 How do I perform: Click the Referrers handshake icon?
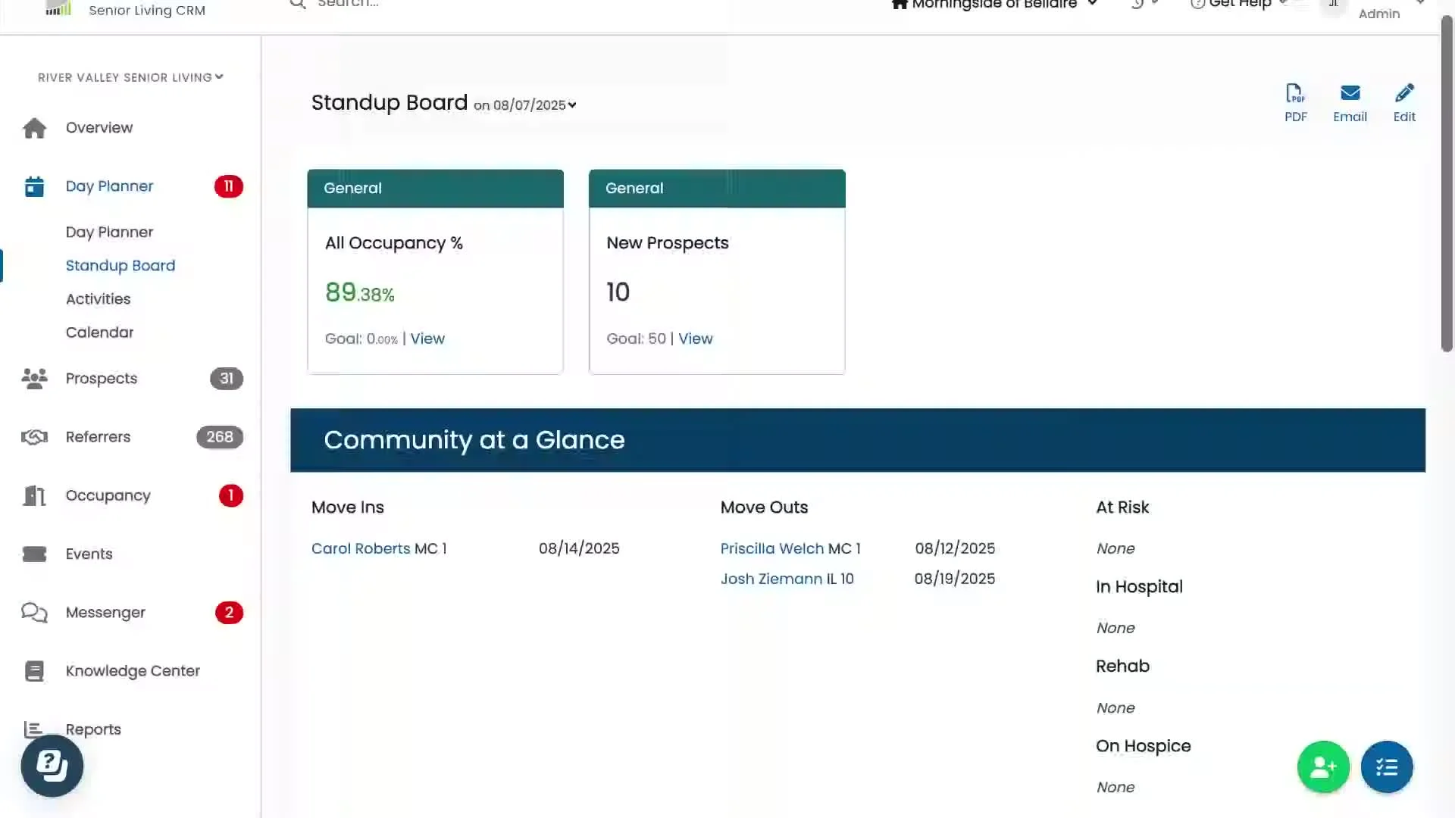pos(34,437)
